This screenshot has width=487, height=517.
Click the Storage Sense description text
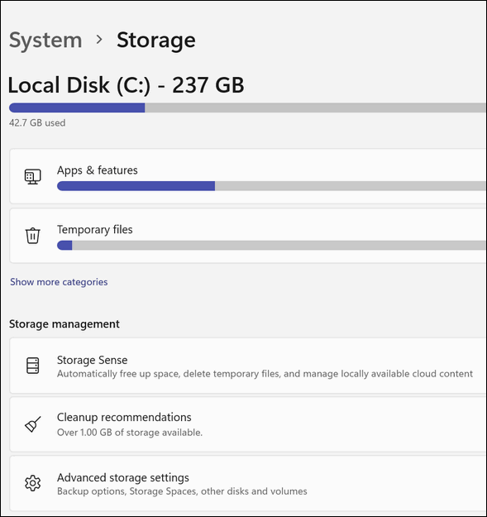[x=265, y=374]
